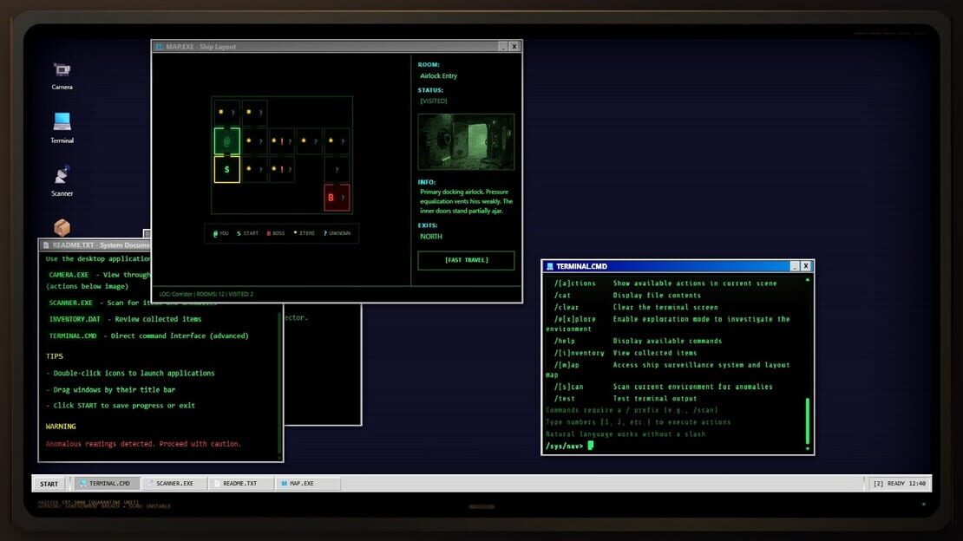
Task: Click the /[s]can command line in terminal
Action: point(664,387)
